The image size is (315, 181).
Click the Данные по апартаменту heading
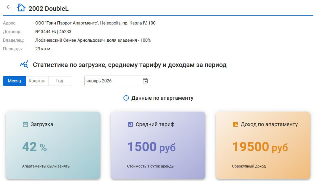coord(162,98)
